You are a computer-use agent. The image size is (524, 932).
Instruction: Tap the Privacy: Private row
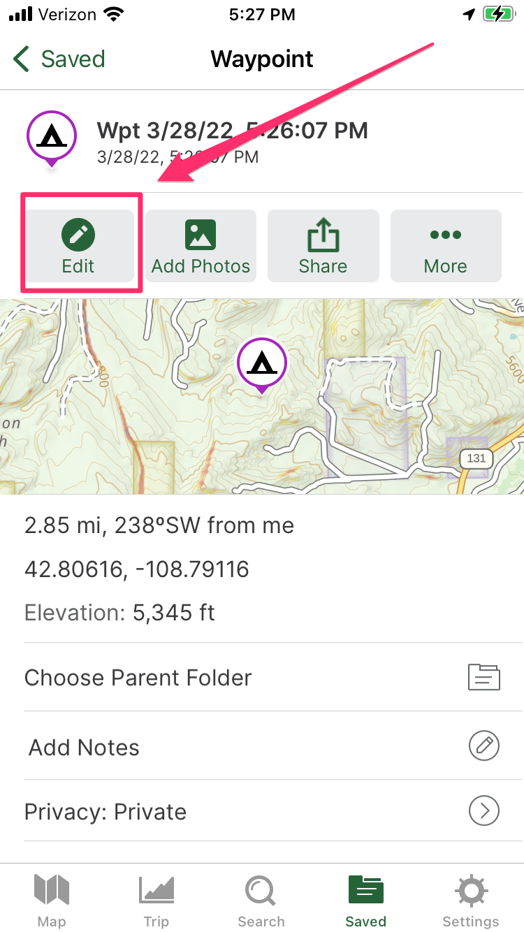pos(105,812)
